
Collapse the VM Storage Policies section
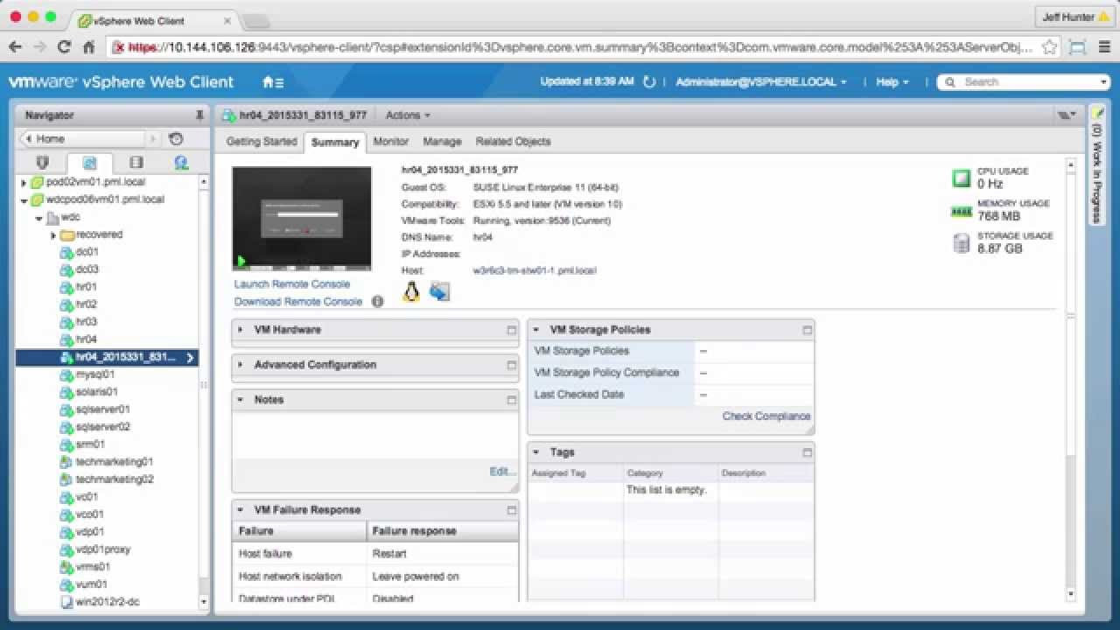coord(536,330)
